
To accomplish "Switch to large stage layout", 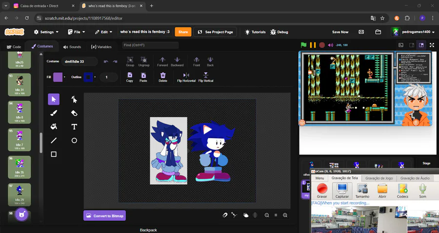I will point(421,45).
